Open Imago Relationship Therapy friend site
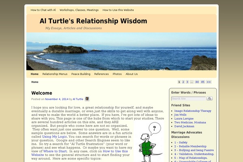243x162 pixels. 193,111
